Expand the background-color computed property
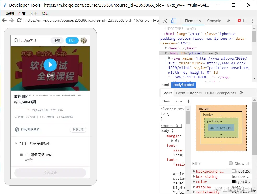The image size is (257, 194). point(194,171)
